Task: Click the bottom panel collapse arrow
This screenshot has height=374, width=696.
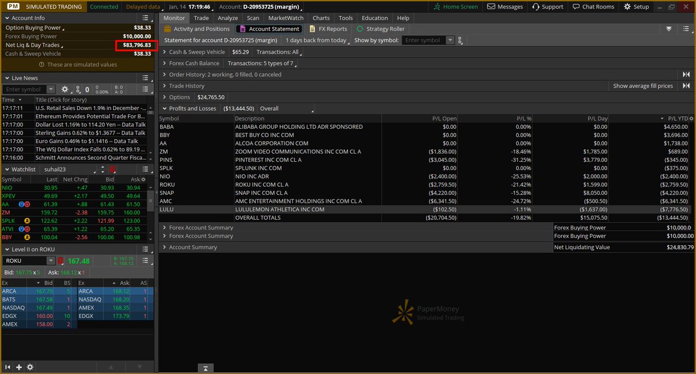Action: click(x=205, y=368)
